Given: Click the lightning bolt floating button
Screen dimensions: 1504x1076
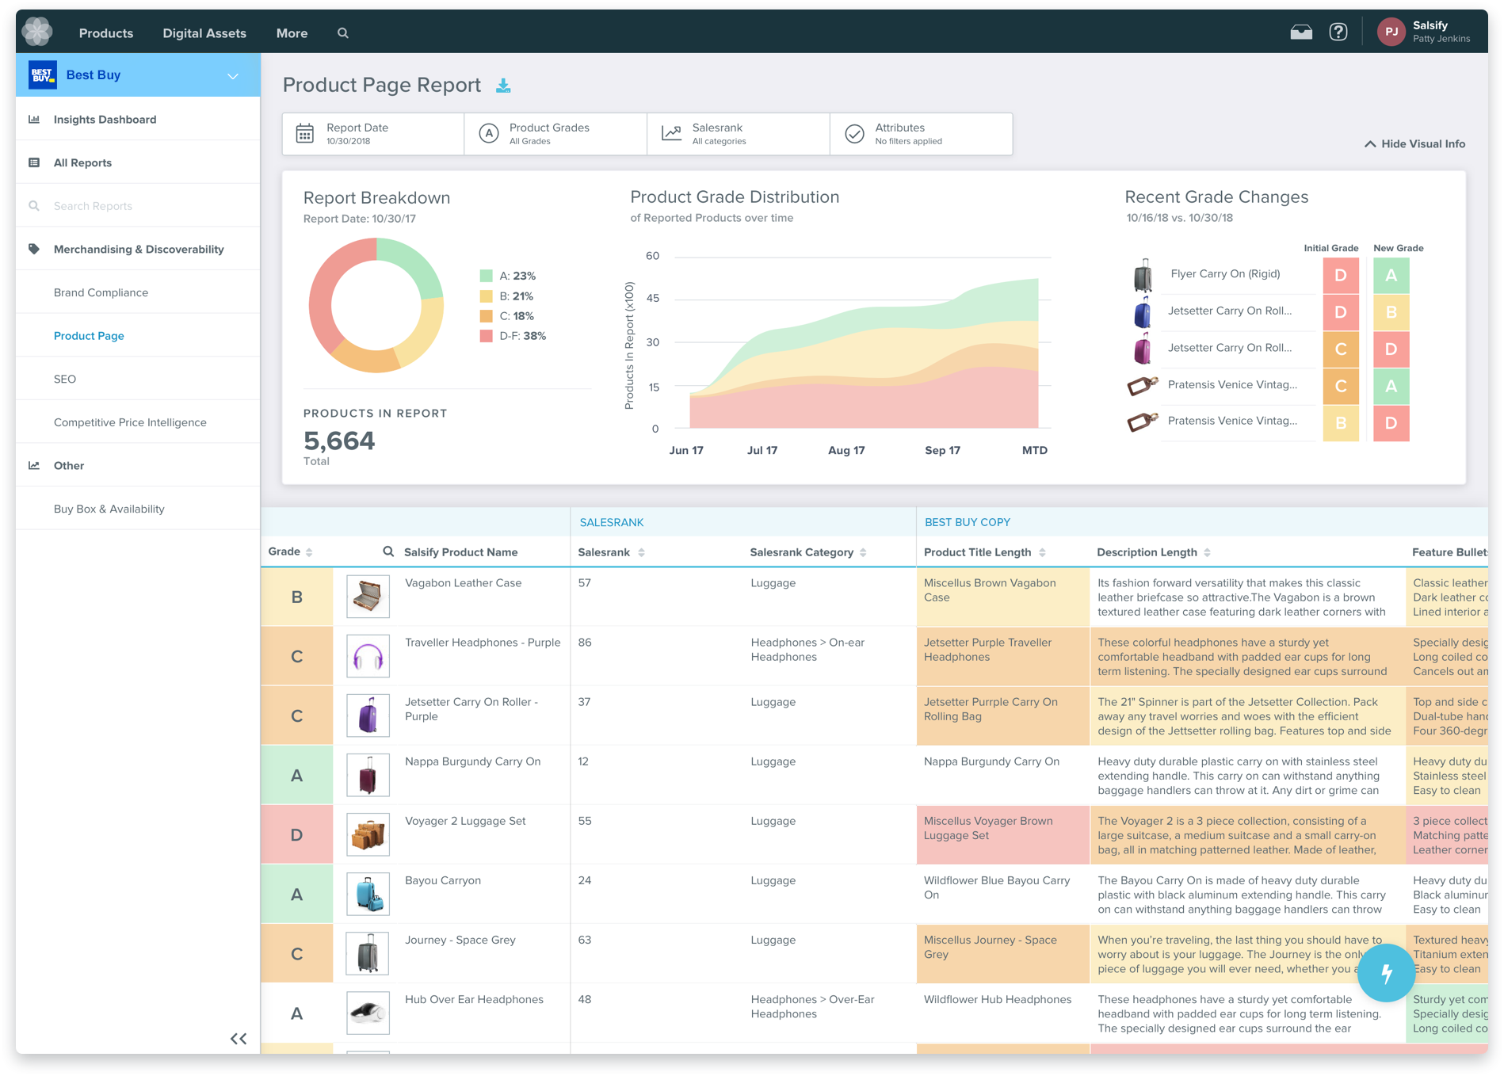Looking at the screenshot, I should point(1386,974).
